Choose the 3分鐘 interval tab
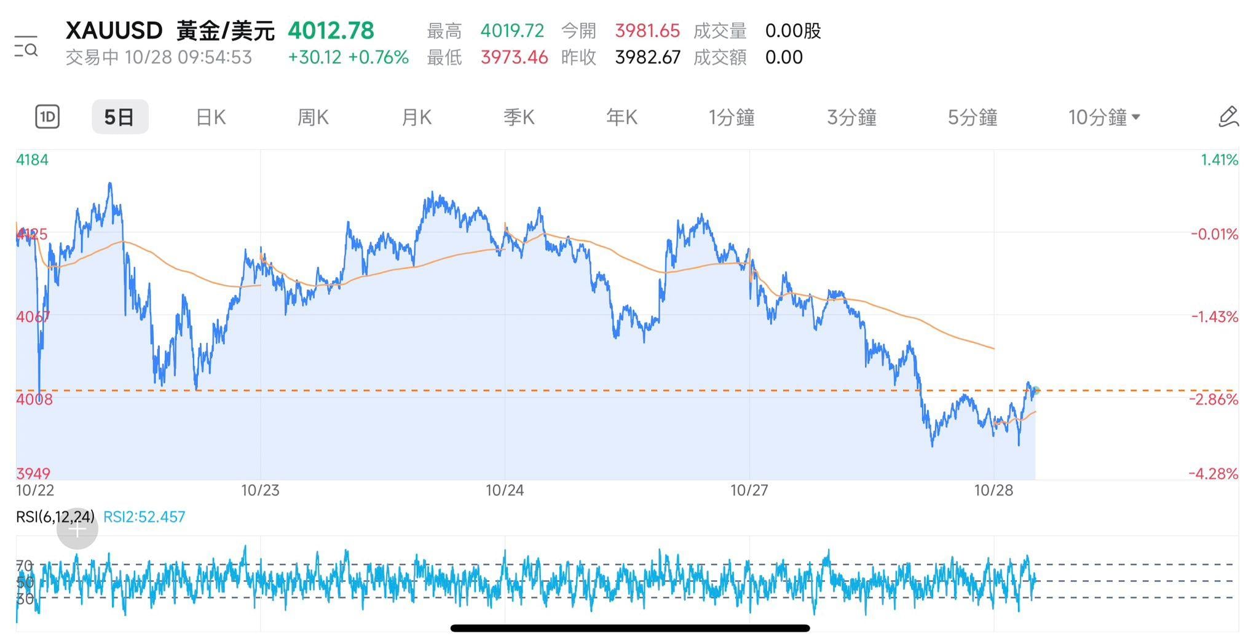1259x644 pixels. 851,117
